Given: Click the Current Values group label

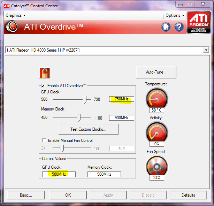Looking at the screenshot, I should [54, 159].
